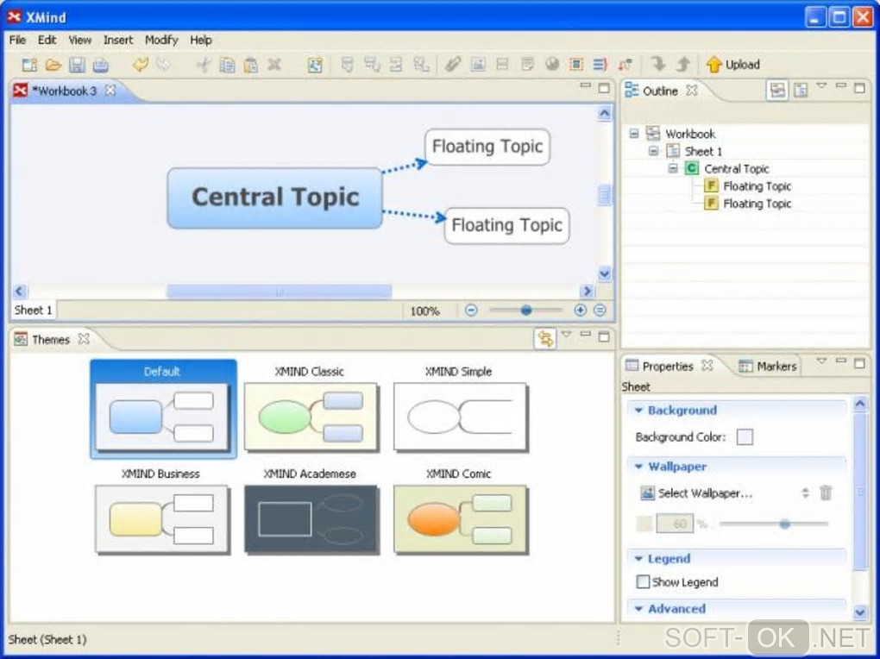This screenshot has height=659, width=880.
Task: Click the Copy toolbar icon
Action: click(227, 65)
